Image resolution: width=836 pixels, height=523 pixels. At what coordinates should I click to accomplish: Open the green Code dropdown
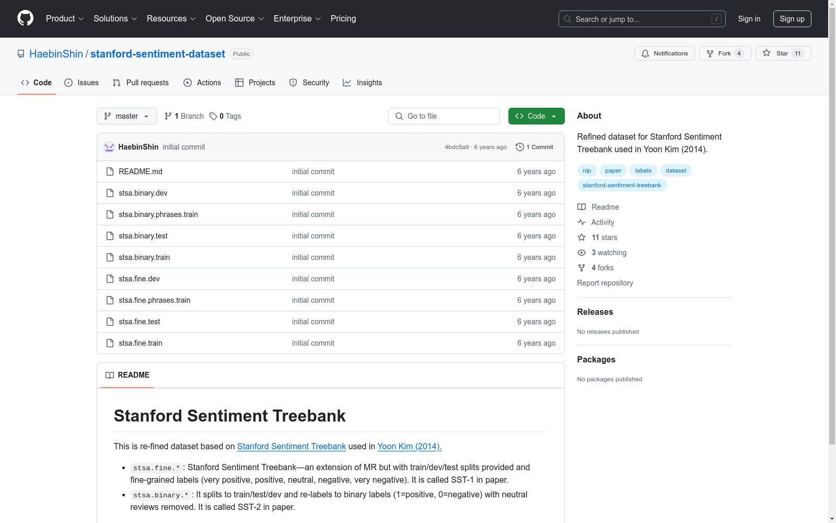(536, 116)
